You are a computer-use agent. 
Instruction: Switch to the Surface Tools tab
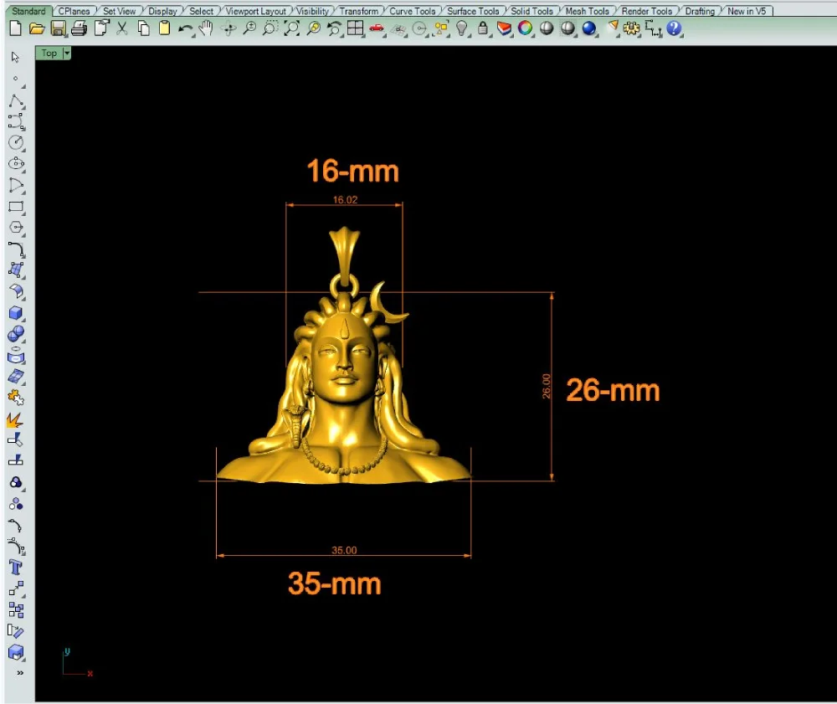point(473,11)
